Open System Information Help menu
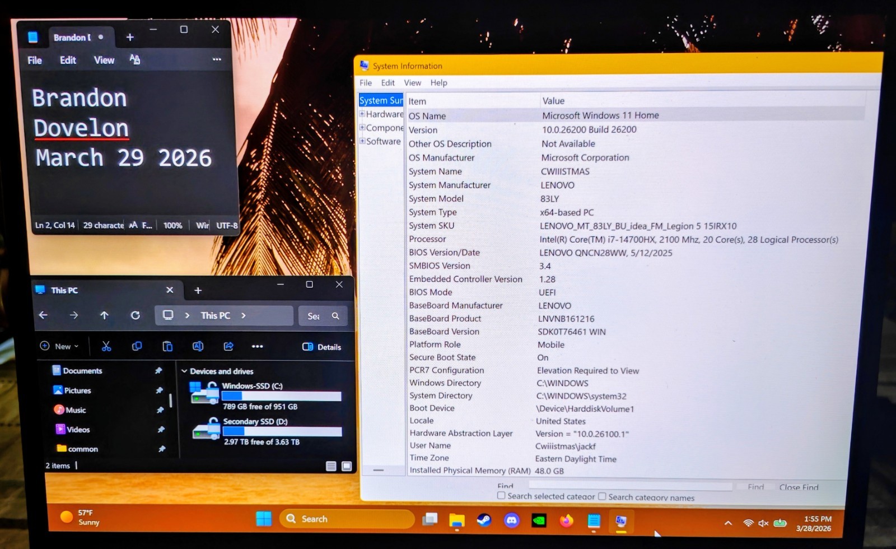The width and height of the screenshot is (896, 549). click(439, 82)
